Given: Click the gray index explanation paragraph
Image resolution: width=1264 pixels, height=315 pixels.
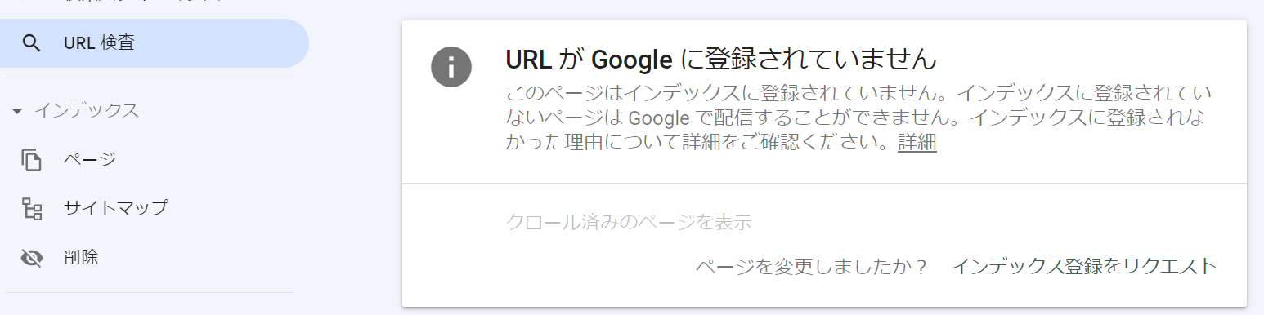Looking at the screenshot, I should pyautogui.click(x=858, y=118).
